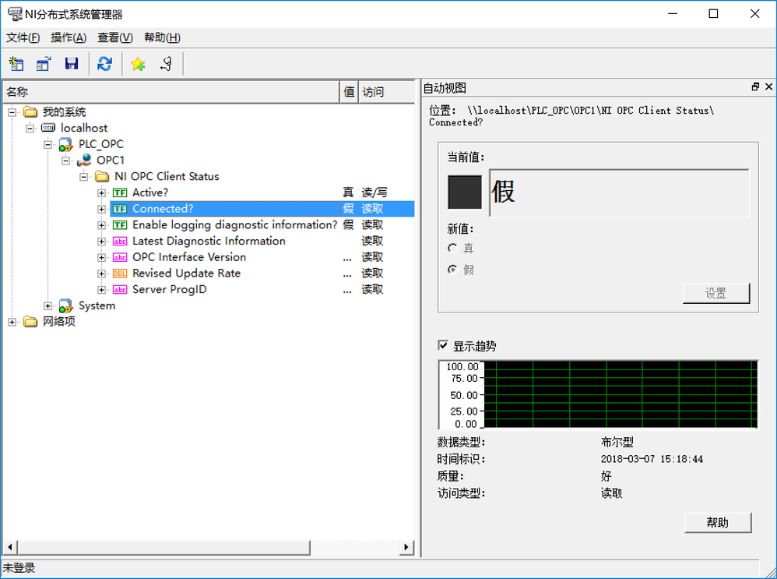Image resolution: width=777 pixels, height=579 pixels.
Task: Click the yellow star toolbar icon
Action: (x=138, y=63)
